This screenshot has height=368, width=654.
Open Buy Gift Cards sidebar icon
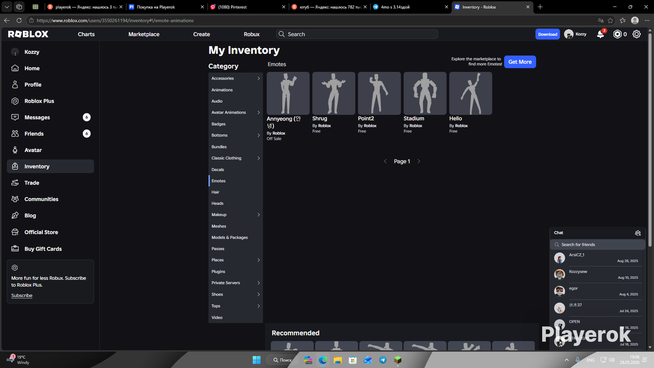(15, 249)
